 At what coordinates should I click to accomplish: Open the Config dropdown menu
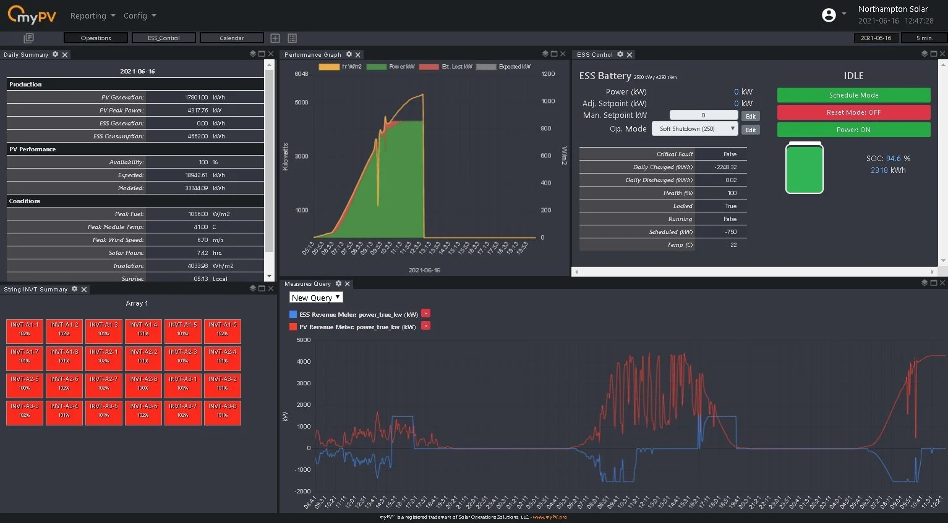click(x=140, y=15)
